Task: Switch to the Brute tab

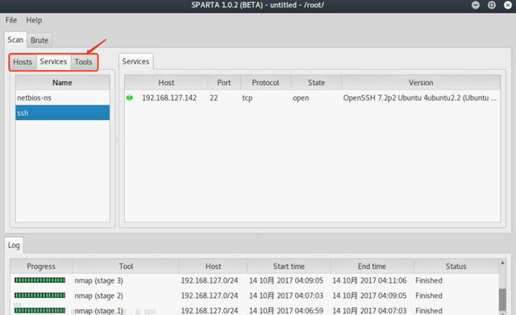Action: (x=40, y=40)
